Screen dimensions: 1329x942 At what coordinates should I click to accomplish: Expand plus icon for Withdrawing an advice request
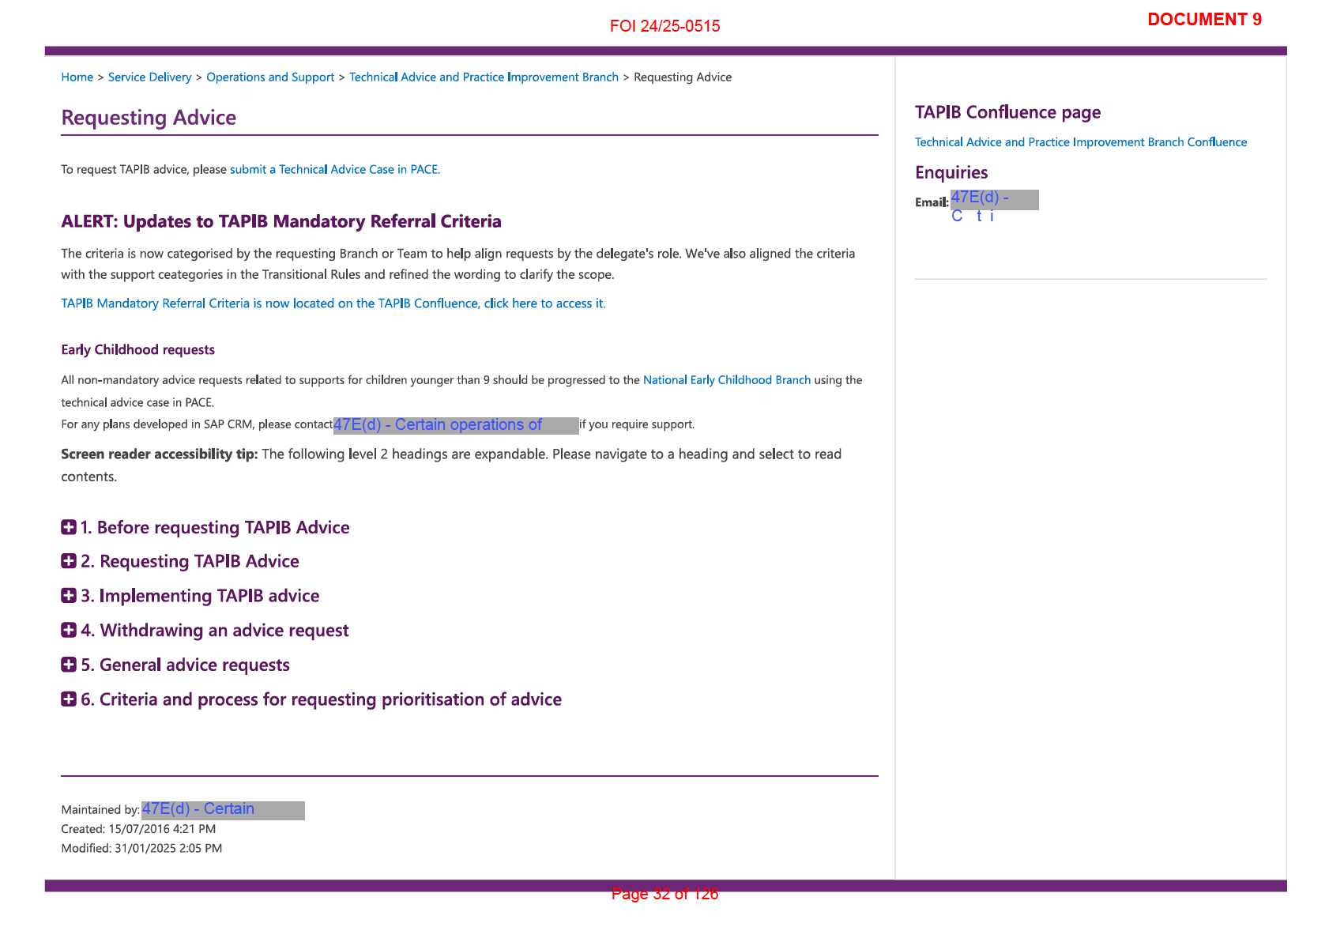[69, 630]
